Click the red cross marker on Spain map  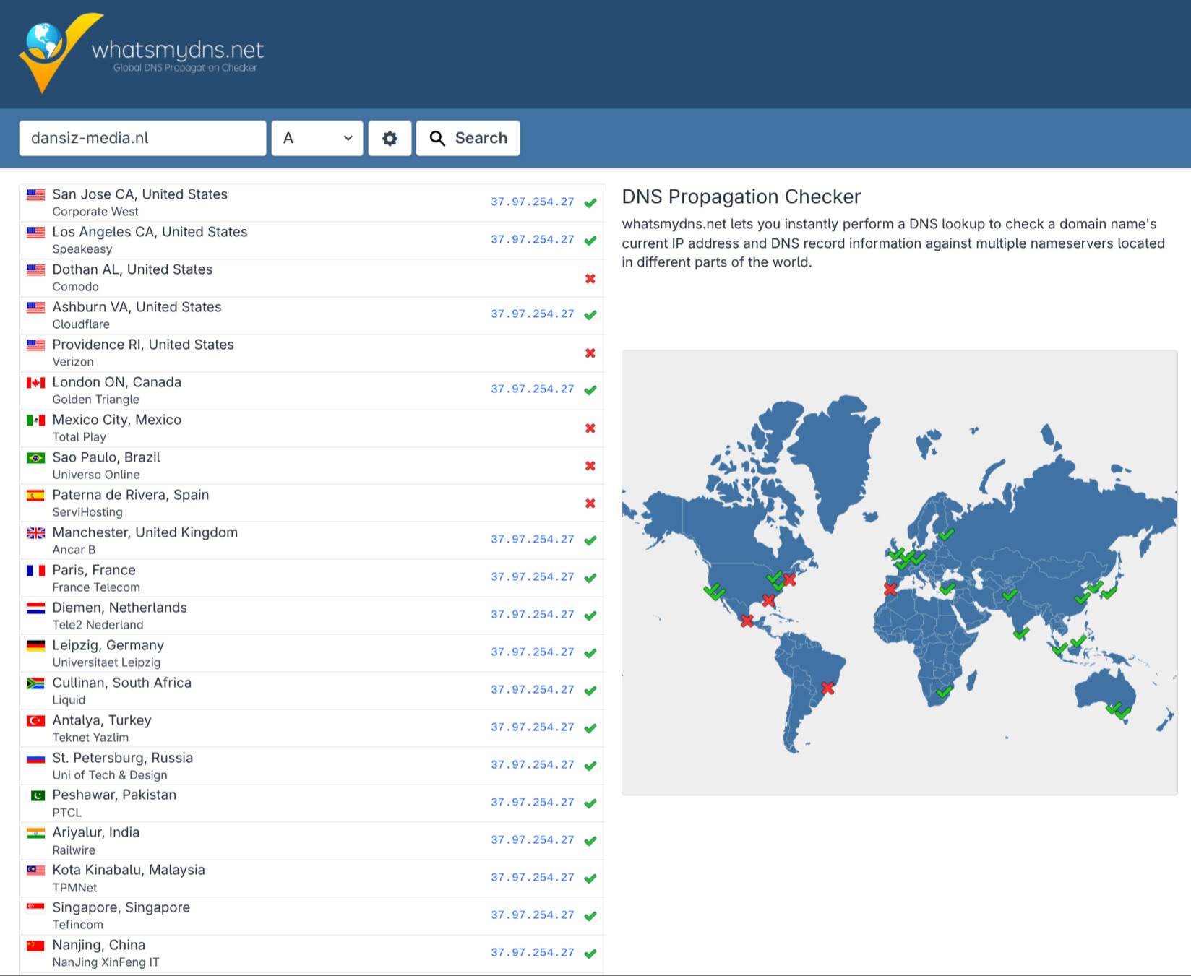[x=890, y=589]
